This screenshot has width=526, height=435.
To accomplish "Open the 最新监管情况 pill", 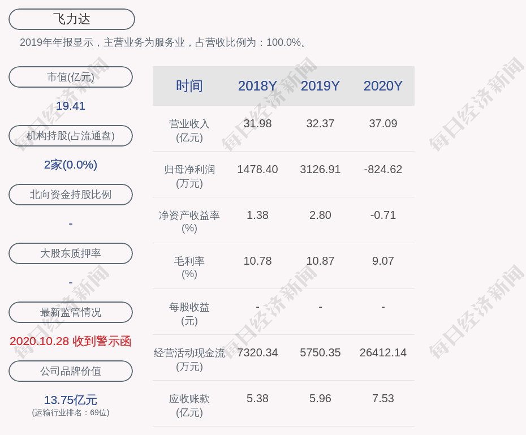I will [x=71, y=312].
